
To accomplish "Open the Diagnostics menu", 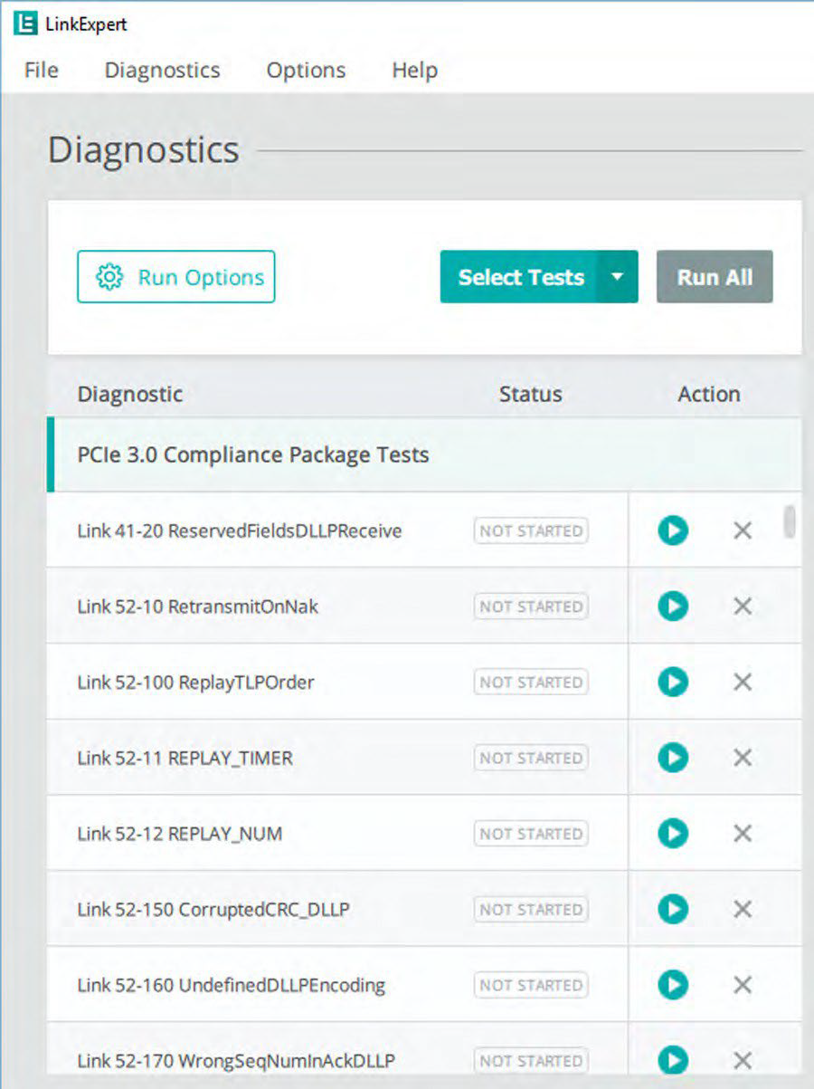I will (x=162, y=70).
